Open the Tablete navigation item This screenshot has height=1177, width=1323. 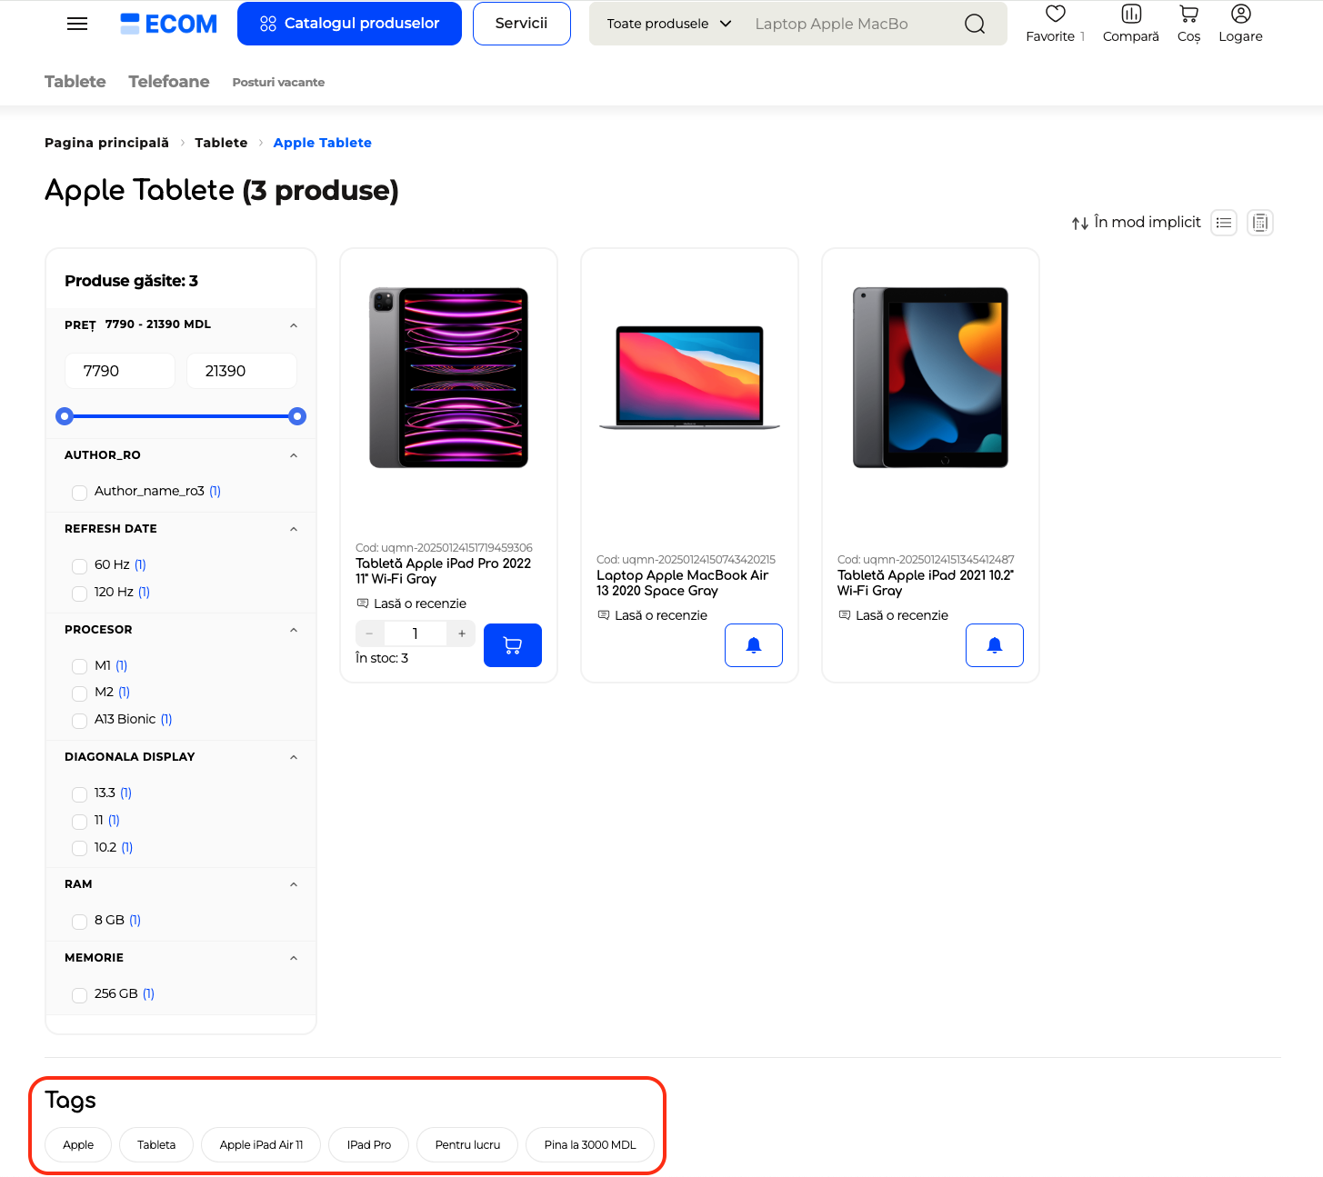75,81
